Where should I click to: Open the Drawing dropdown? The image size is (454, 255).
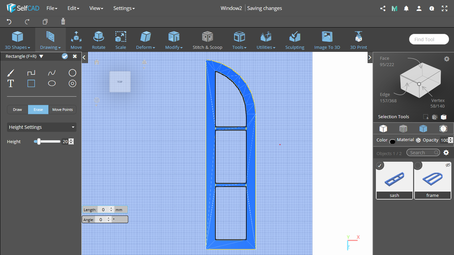point(50,40)
